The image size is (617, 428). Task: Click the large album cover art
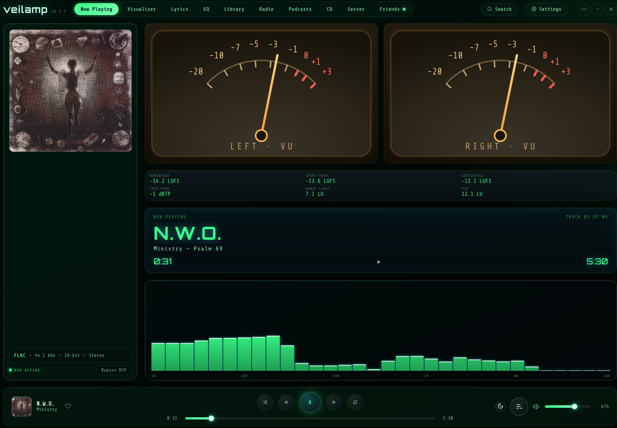tap(70, 91)
